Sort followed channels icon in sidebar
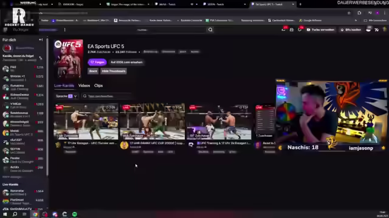 [41, 58]
